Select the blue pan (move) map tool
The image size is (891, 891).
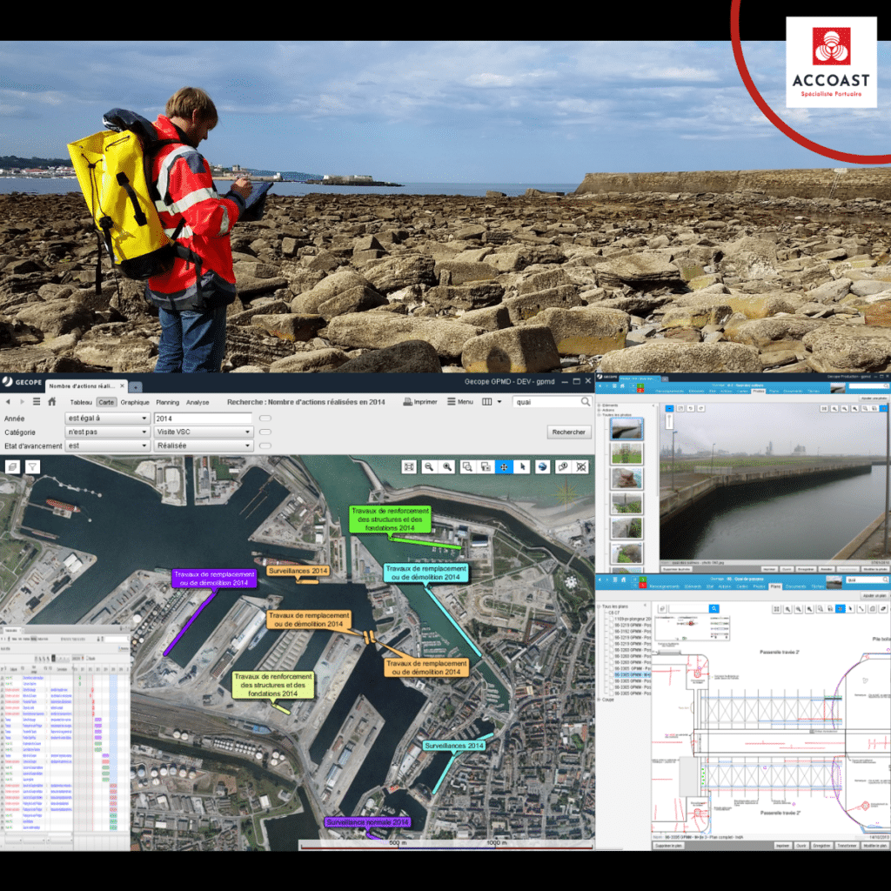click(x=504, y=466)
